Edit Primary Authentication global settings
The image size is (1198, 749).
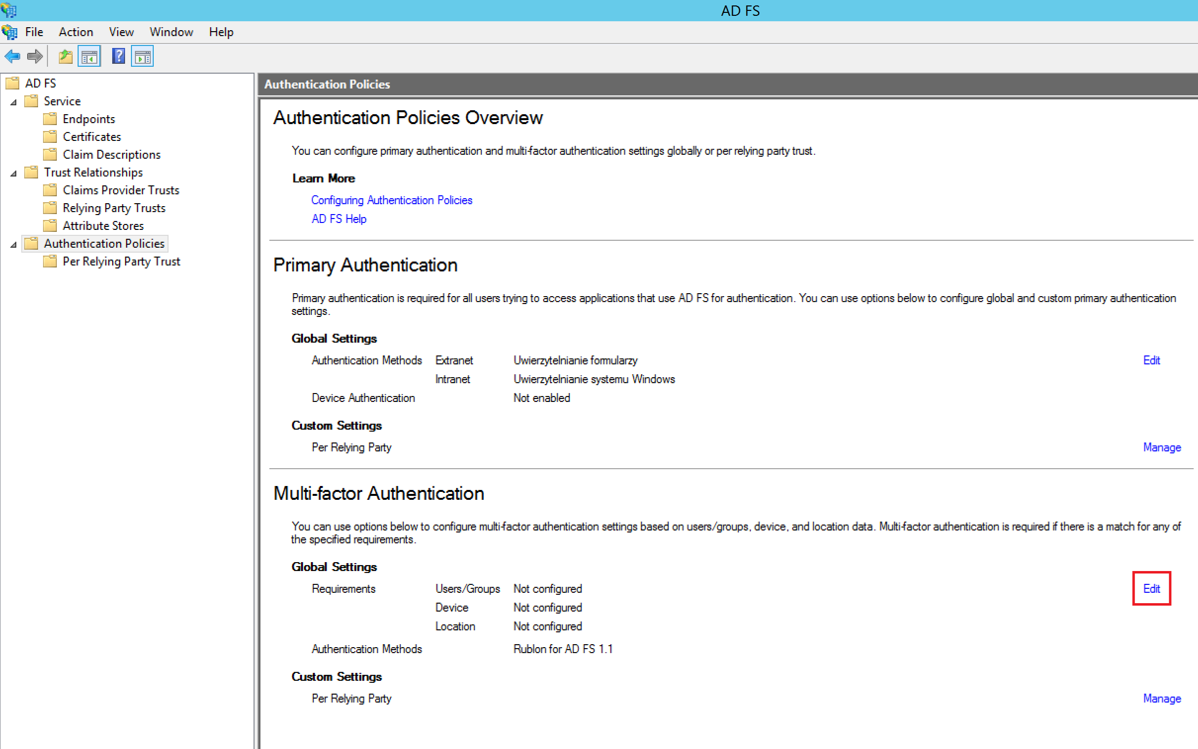coord(1151,360)
